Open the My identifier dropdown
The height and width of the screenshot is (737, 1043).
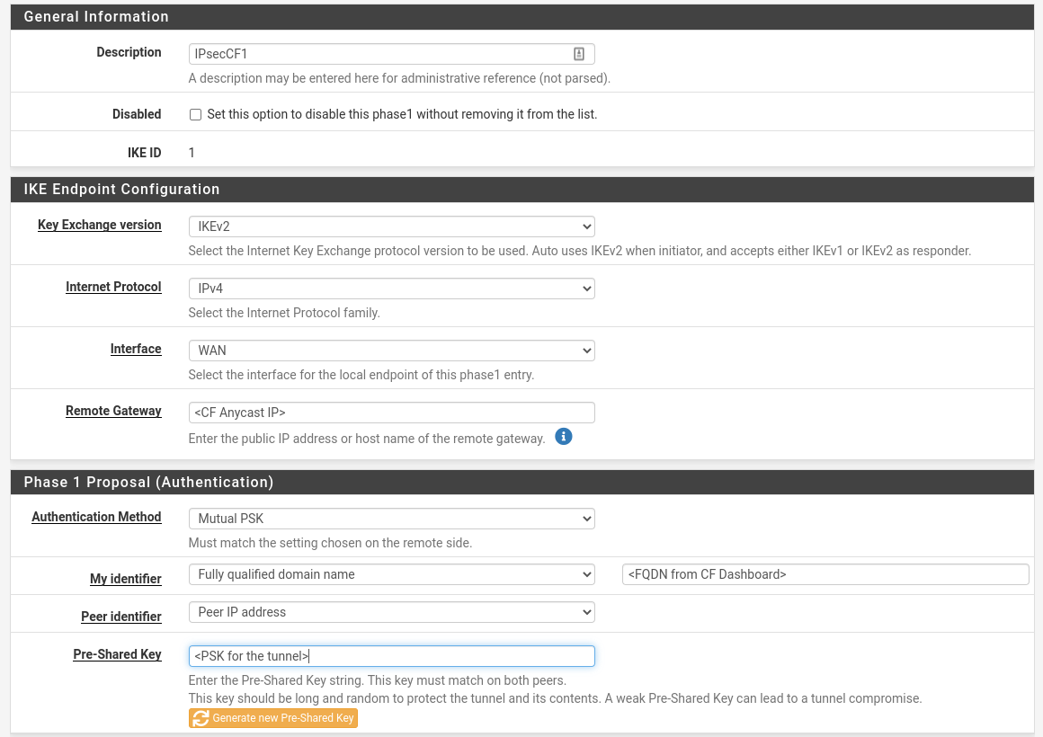click(x=391, y=574)
